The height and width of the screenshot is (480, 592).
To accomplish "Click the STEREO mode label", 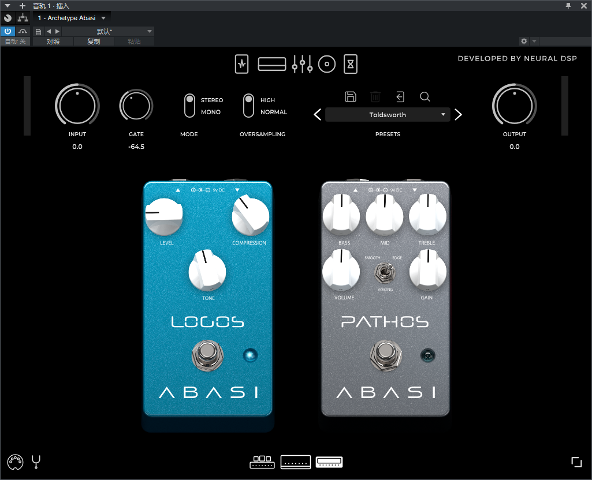I will click(212, 100).
